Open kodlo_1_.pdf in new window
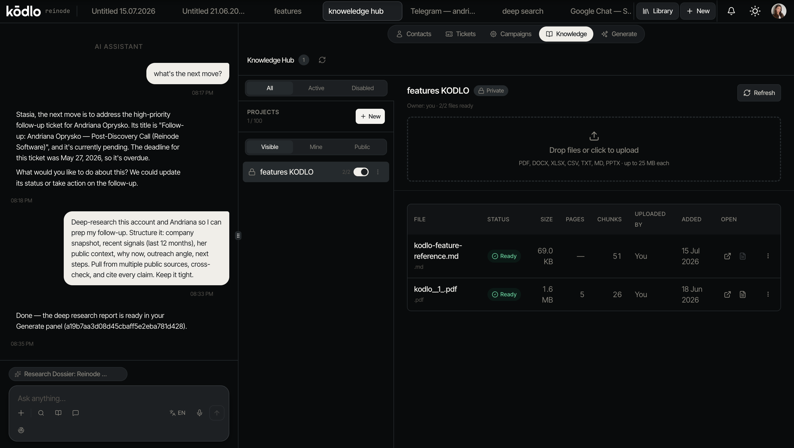Image resolution: width=794 pixels, height=448 pixels. (x=727, y=294)
